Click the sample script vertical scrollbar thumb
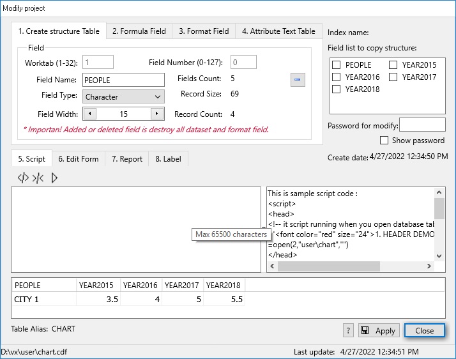The height and width of the screenshot is (359, 456). (439, 208)
